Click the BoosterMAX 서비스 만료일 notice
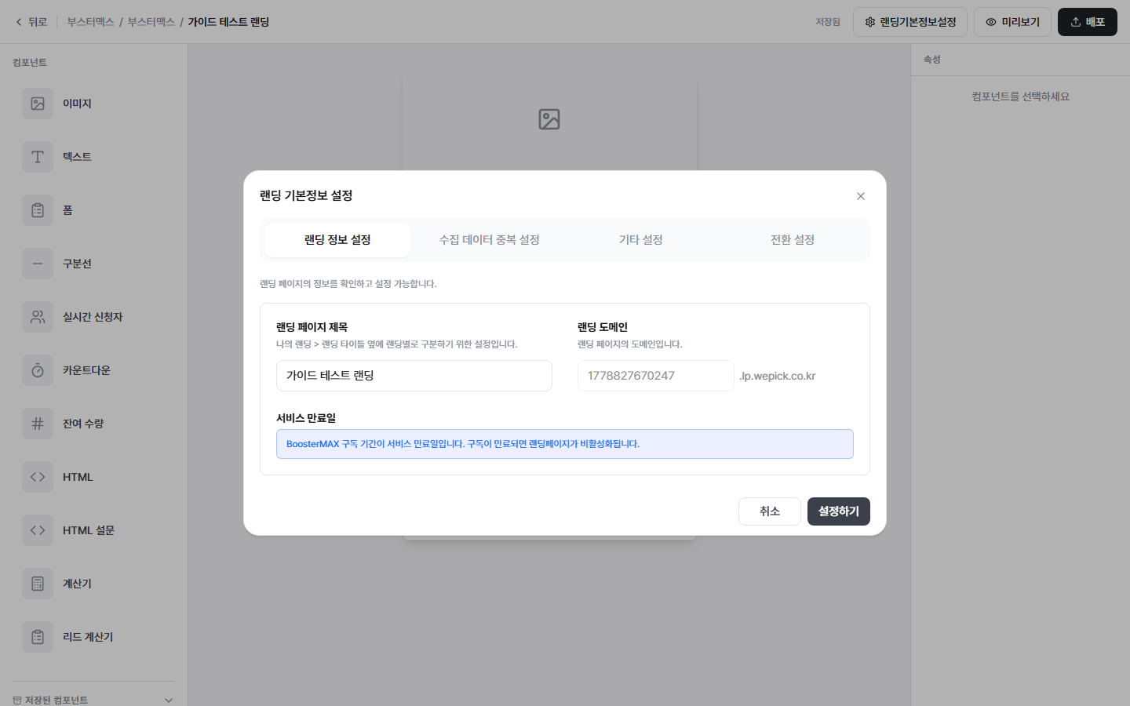Viewport: 1130px width, 706px height. [565, 444]
